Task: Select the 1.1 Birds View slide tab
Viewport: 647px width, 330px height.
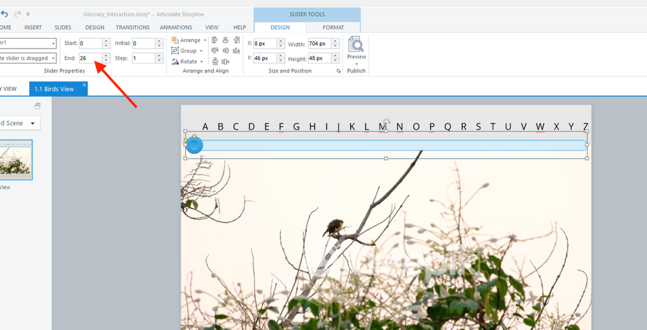Action: pos(58,89)
